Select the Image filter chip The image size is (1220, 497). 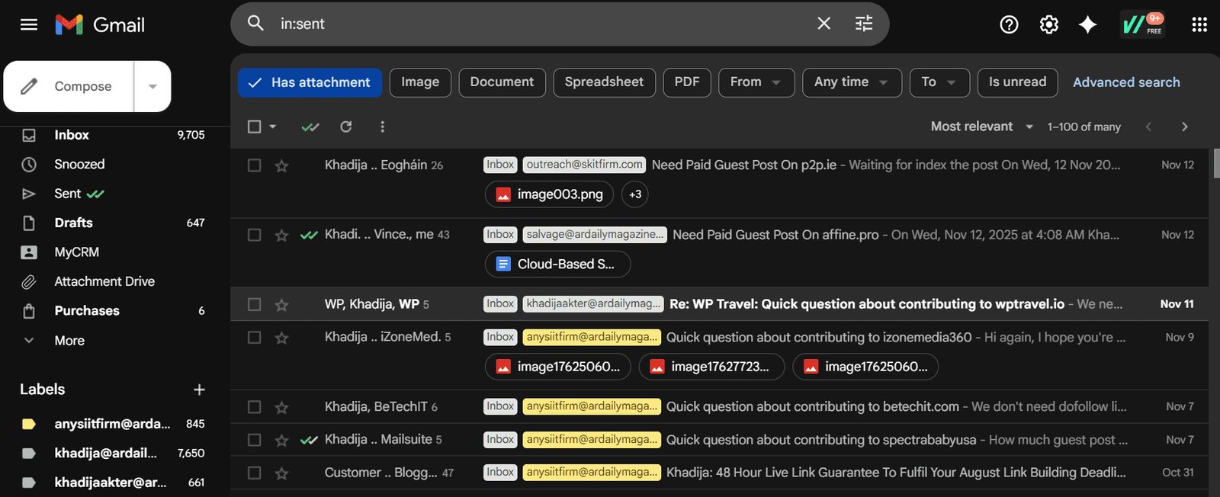coord(420,82)
